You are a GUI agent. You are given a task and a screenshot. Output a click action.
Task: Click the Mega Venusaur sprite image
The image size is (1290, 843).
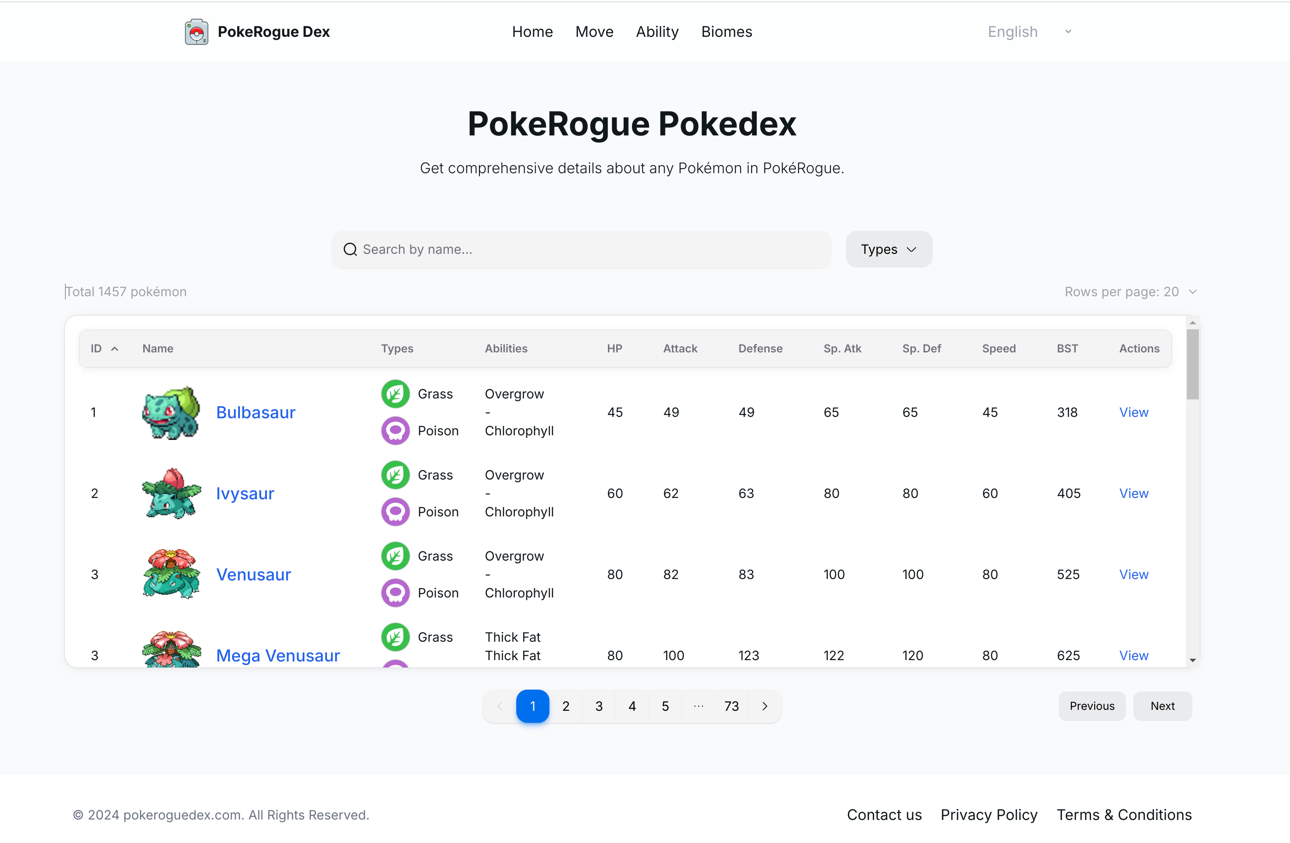[171, 649]
